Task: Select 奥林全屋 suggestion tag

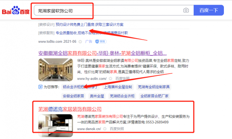Action: click(97, 96)
